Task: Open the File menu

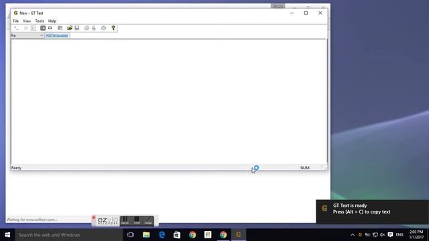Action: 15,21
